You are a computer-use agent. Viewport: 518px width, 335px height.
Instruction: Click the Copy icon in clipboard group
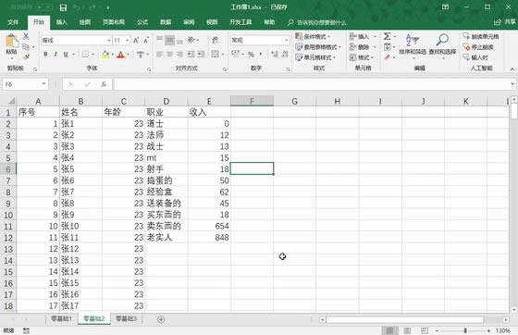[x=26, y=47]
